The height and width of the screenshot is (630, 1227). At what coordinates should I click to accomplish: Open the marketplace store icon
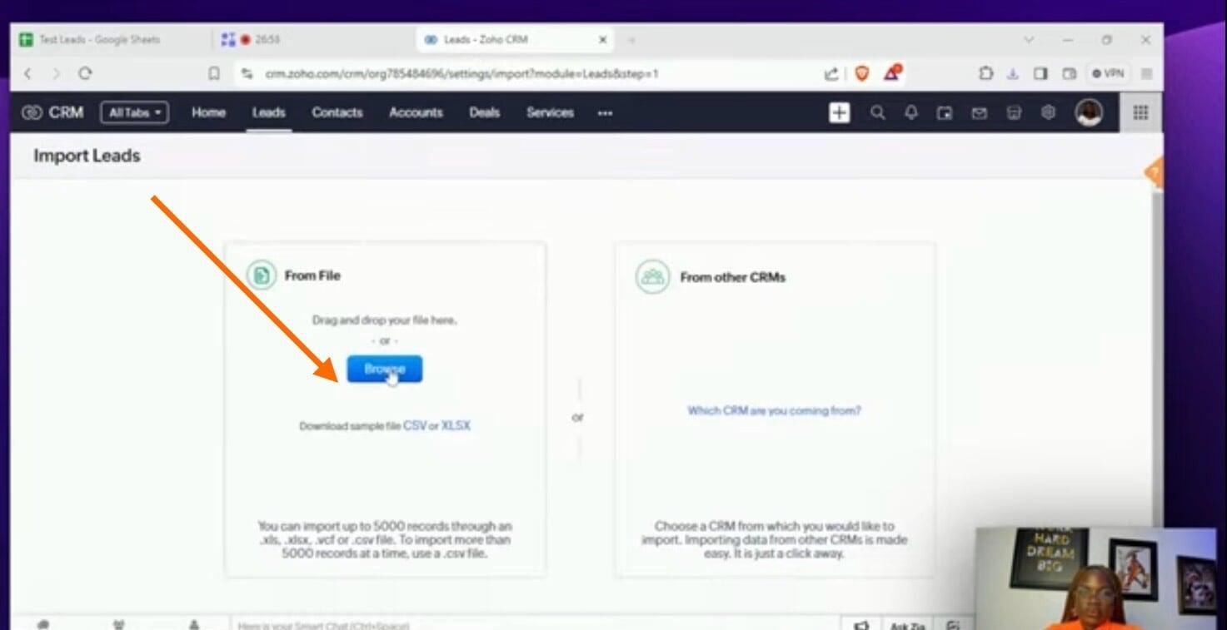click(x=1014, y=113)
